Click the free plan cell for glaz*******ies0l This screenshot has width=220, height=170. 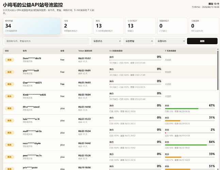[62, 72]
